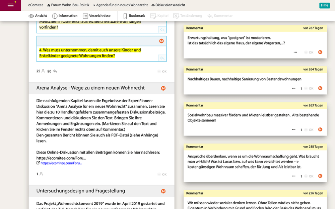Image resolution: width=335 pixels, height=209 pixels.
Task: Open the Ansicht menu
Action: [x=38, y=16]
